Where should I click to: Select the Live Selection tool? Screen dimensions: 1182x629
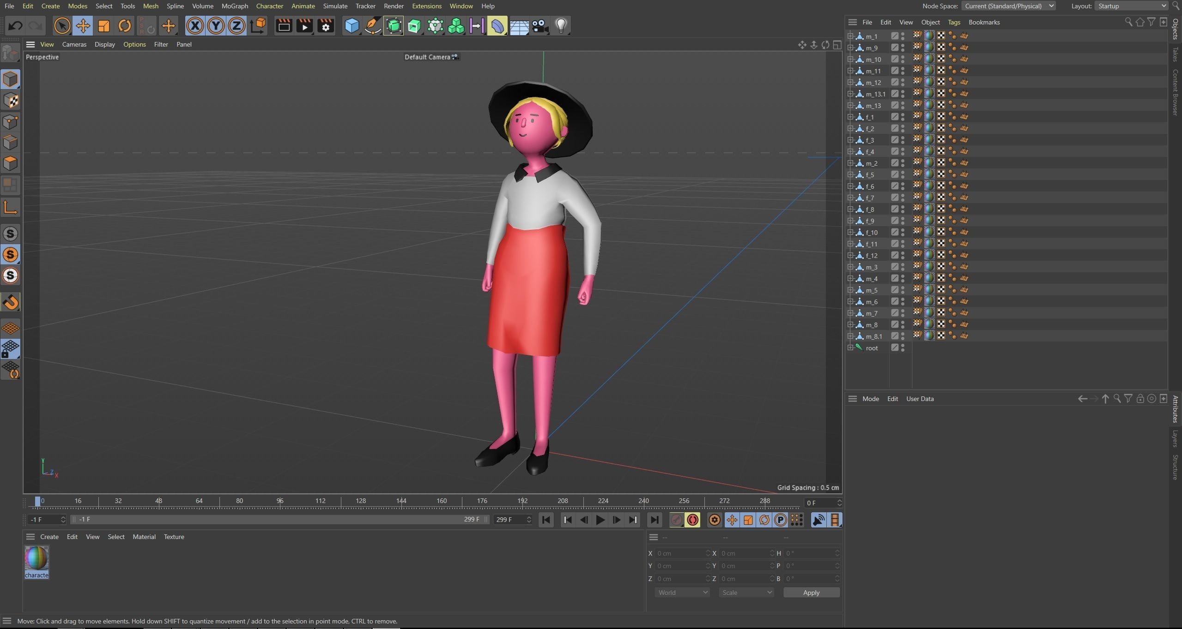click(62, 26)
